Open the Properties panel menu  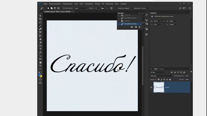(191, 13)
